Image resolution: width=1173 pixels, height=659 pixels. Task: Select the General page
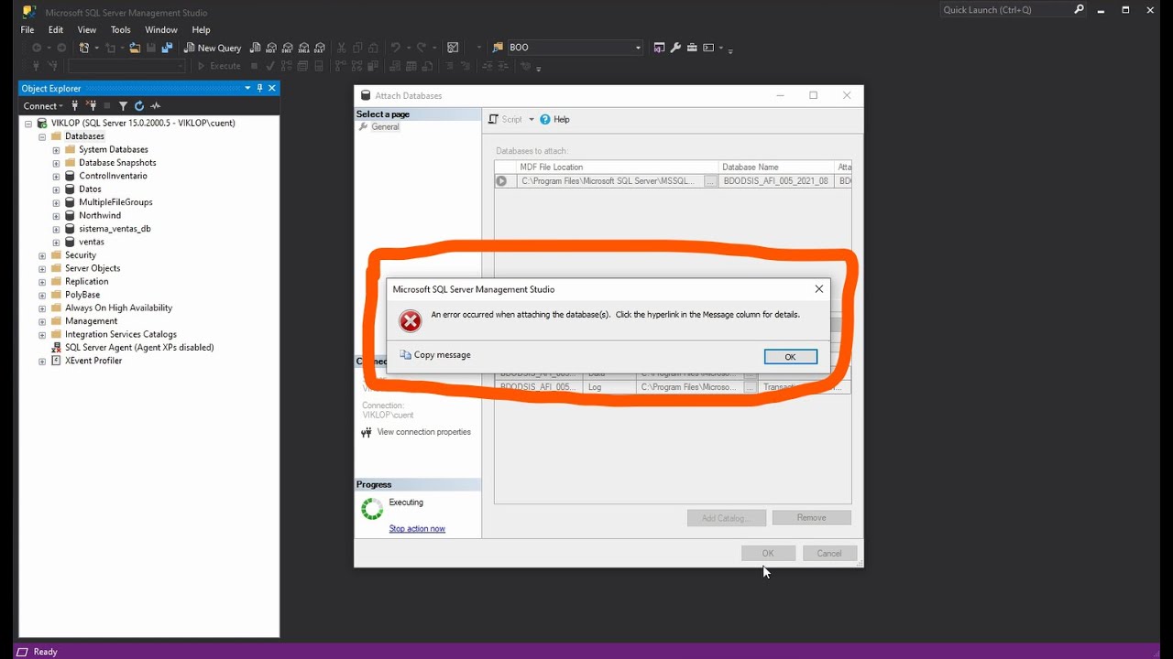(385, 127)
